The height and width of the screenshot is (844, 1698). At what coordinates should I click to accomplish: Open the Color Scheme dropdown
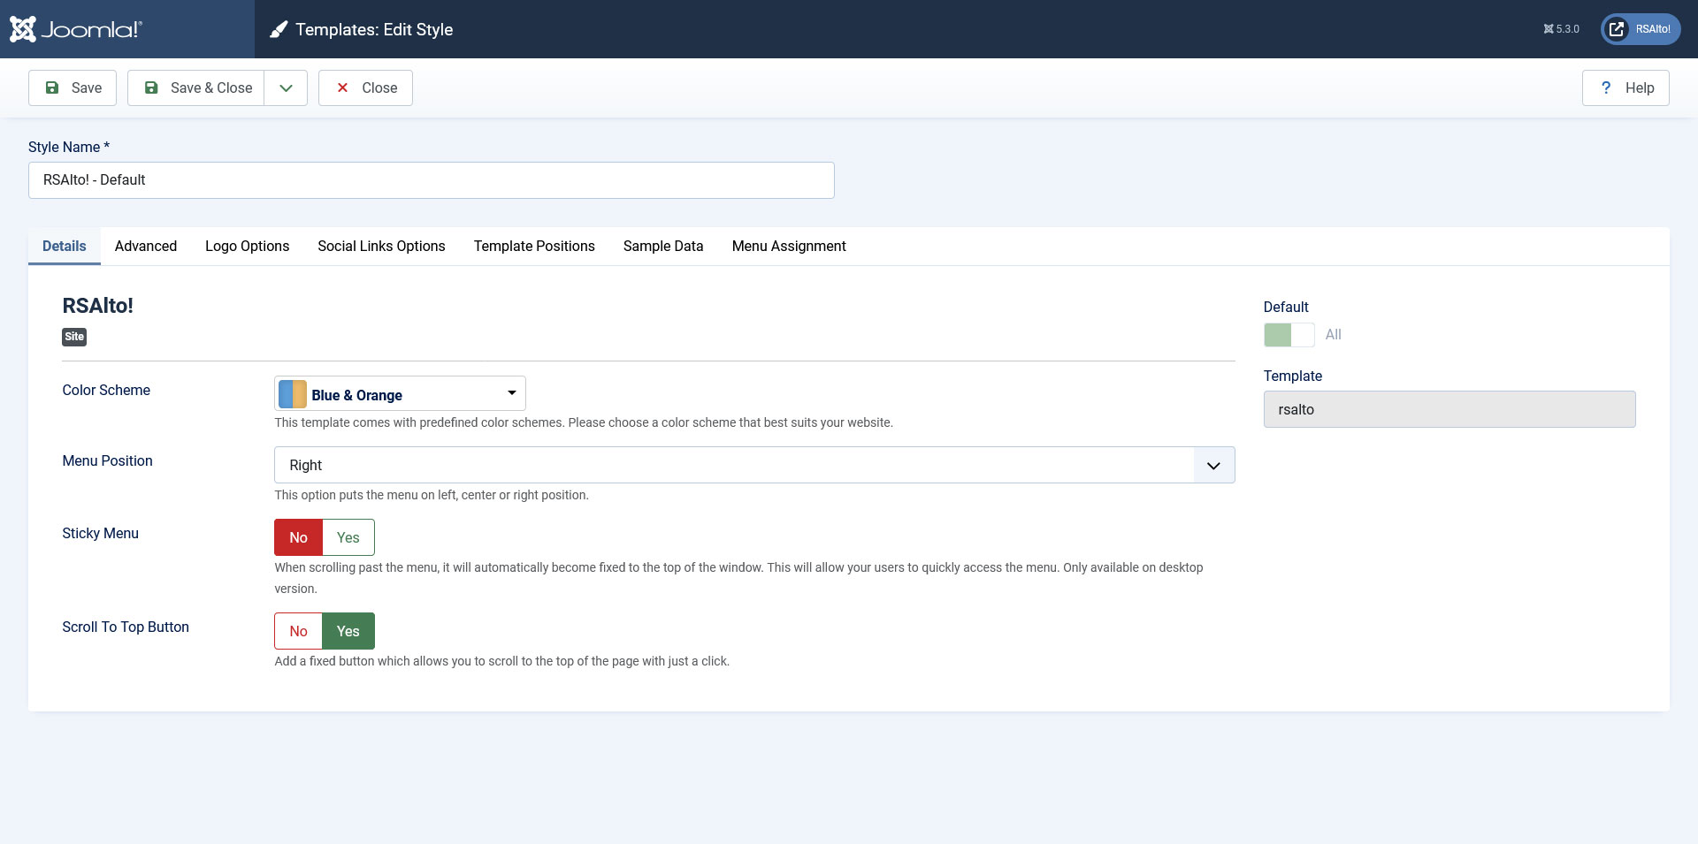[x=400, y=393]
